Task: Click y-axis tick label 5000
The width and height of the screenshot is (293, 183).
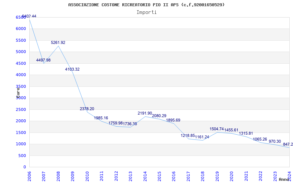Action: 21,52
